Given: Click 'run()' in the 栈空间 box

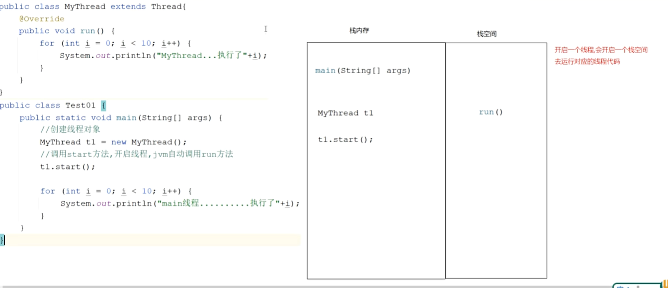Looking at the screenshot, I should (491, 112).
